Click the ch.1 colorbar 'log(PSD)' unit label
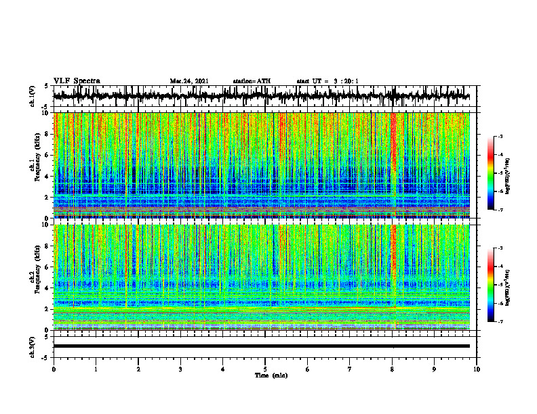 pyautogui.click(x=507, y=177)
